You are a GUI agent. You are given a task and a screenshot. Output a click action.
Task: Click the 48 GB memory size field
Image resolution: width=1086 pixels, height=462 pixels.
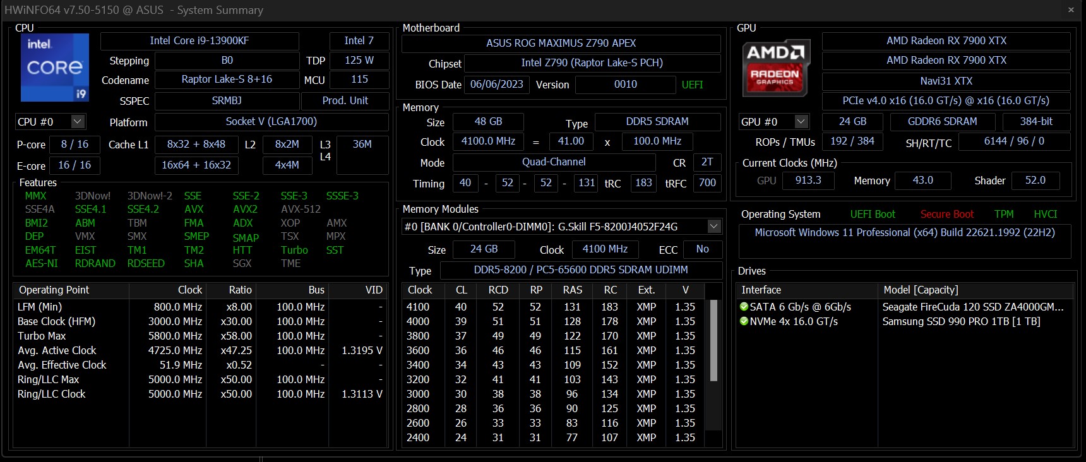coord(488,122)
